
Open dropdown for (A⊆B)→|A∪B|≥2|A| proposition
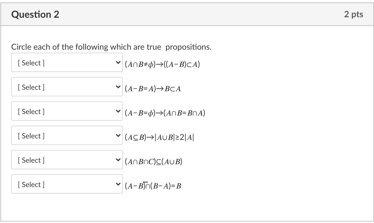click(67, 135)
